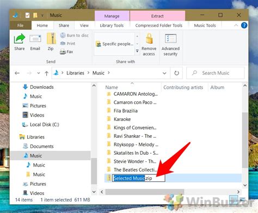Expand the Music breadcrumb chevron

[109, 73]
